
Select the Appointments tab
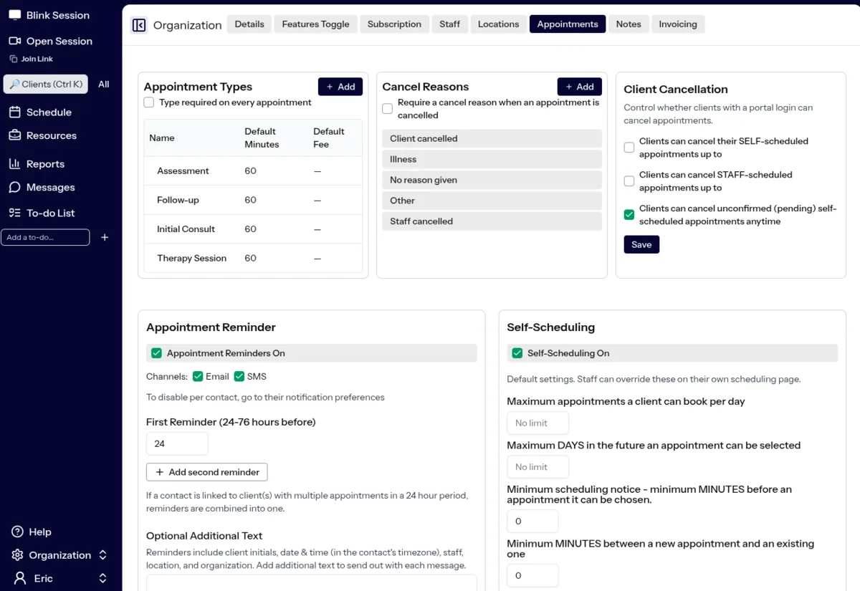coord(568,24)
